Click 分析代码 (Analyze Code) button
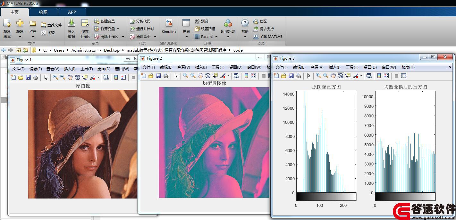The image size is (456, 220). tap(140, 21)
